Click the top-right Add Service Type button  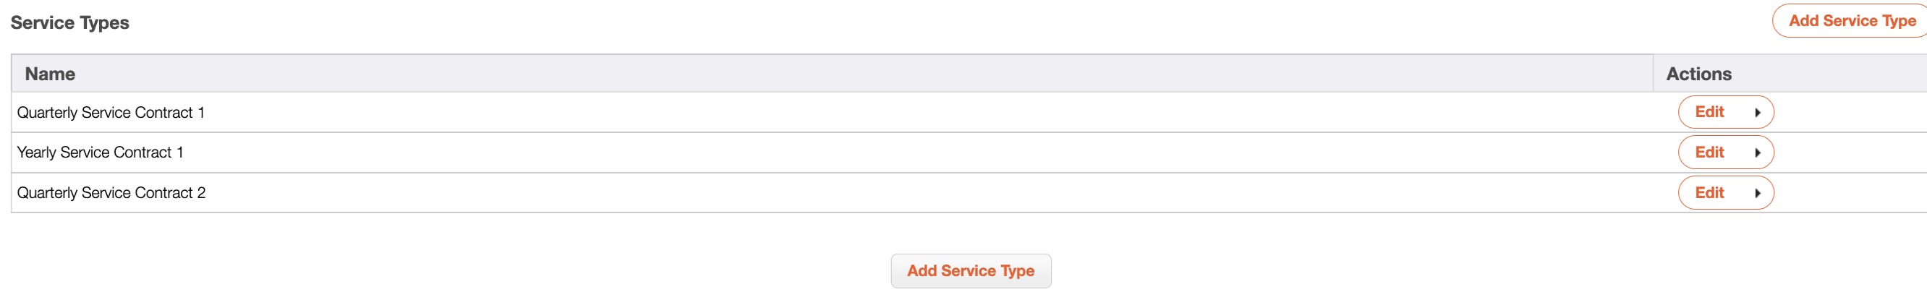(1852, 21)
